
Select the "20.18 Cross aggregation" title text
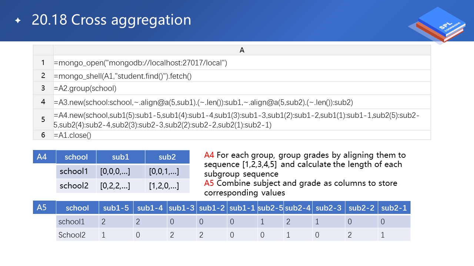click(111, 20)
